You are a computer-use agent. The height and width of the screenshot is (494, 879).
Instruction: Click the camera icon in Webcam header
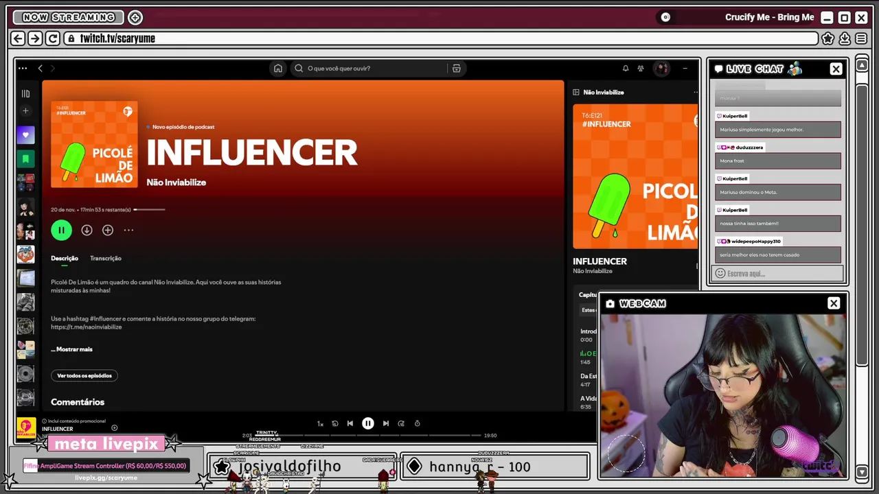610,303
